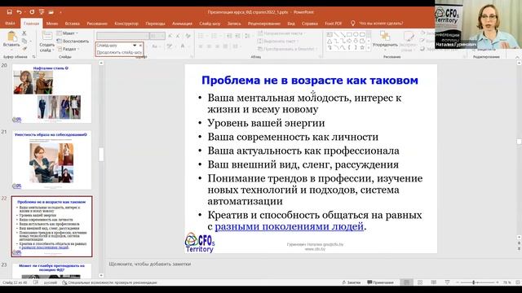
Task: Align text left in the paragraph group
Action: tap(201, 46)
